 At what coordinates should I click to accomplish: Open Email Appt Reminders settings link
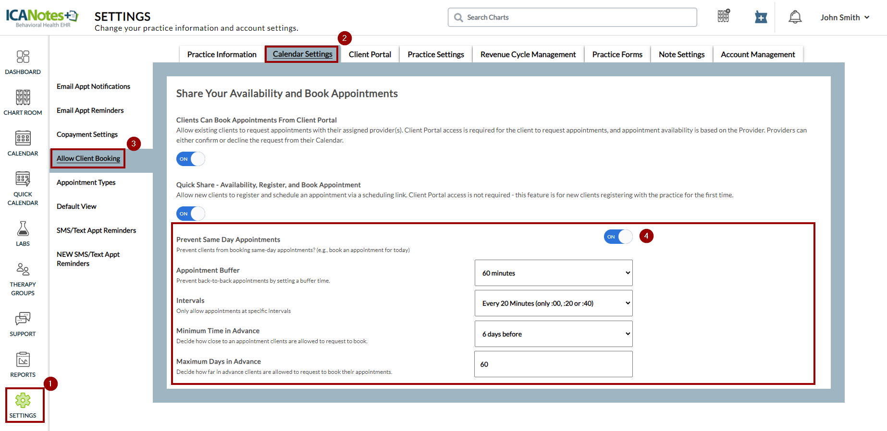[90, 110]
